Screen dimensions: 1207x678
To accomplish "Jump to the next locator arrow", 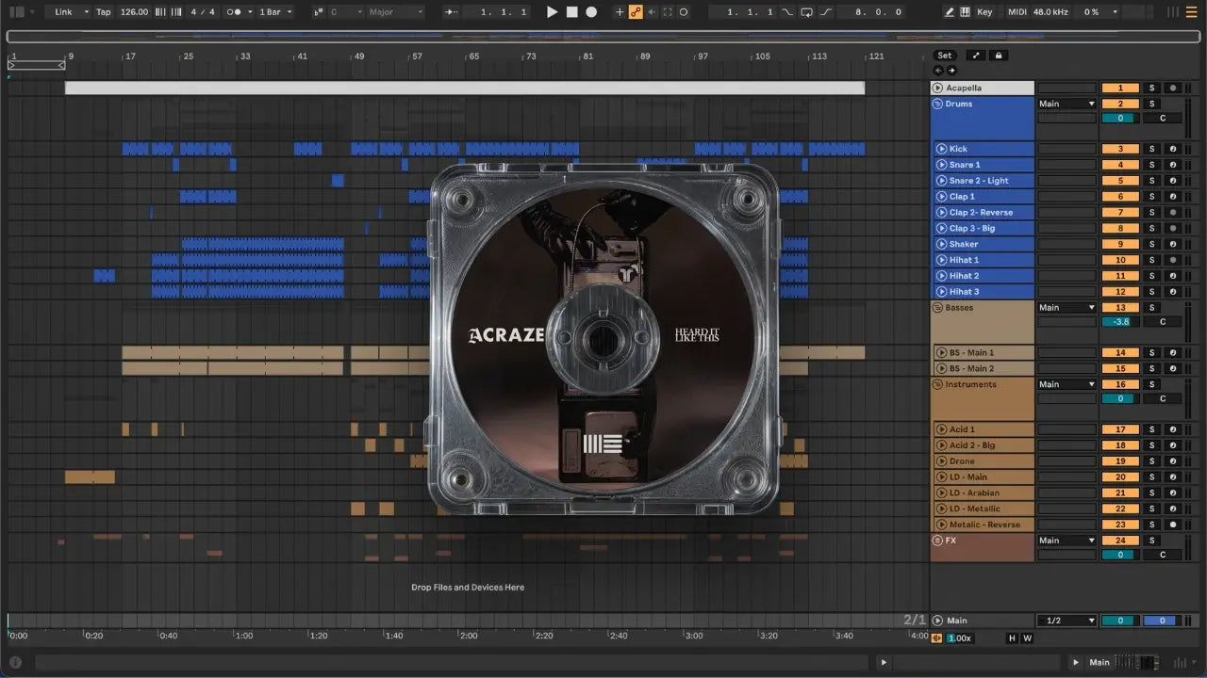I will (x=951, y=71).
